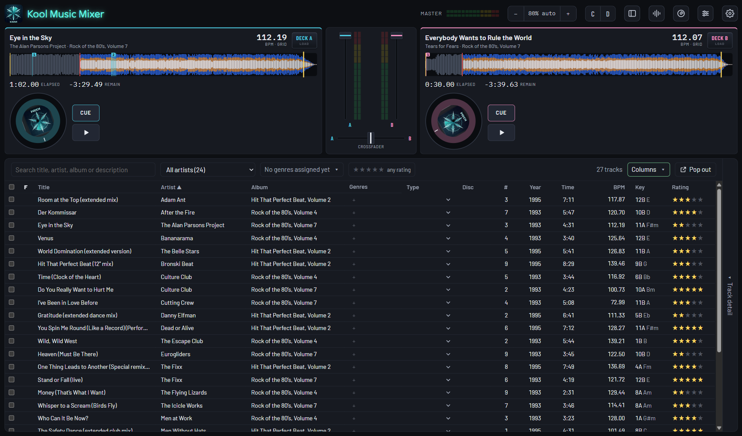Open the vinyl disc icon in header
Screen dimensions: 742x436
[x=681, y=14]
